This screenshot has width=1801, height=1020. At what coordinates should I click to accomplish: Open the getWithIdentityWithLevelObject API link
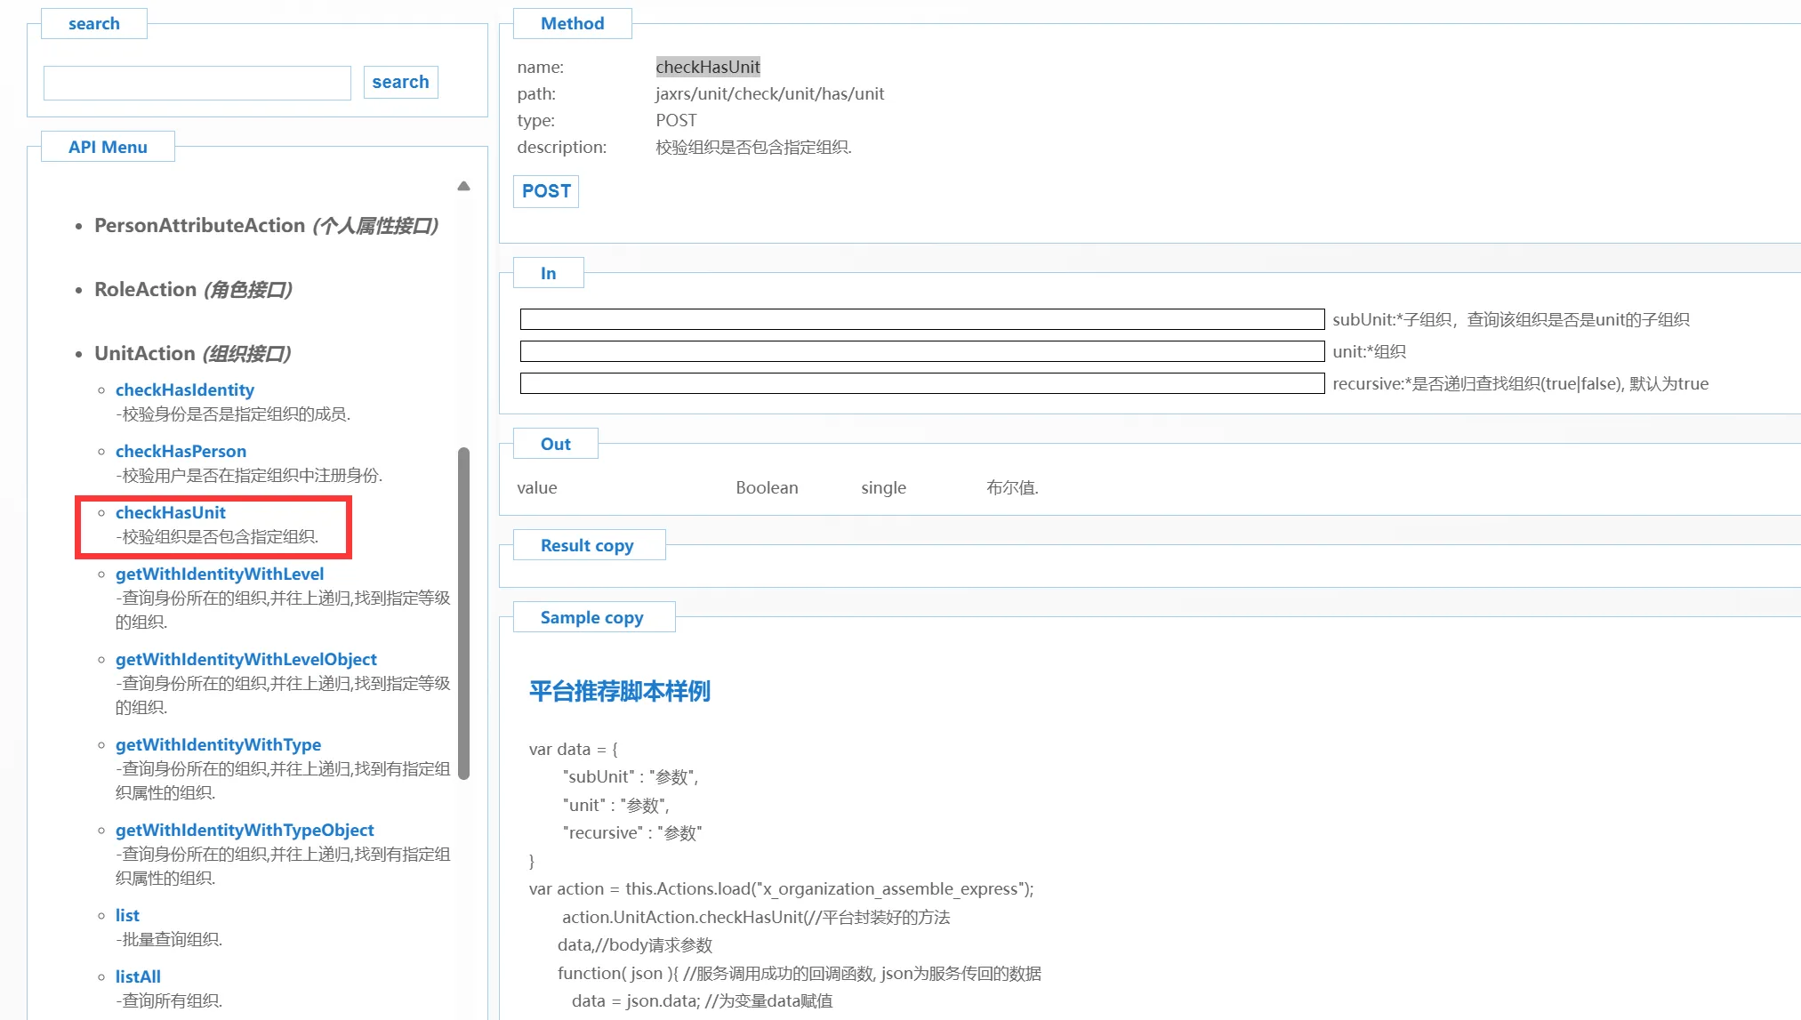pyautogui.click(x=245, y=659)
